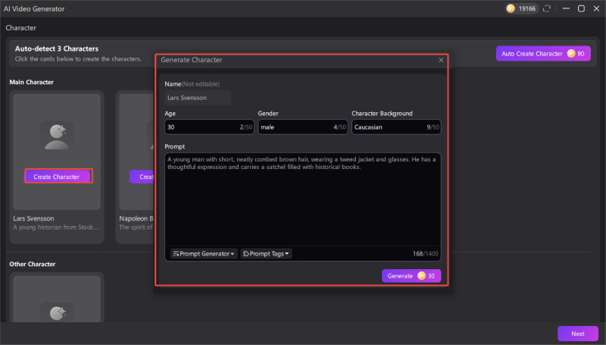Click coin icon on Generate button
The image size is (606, 345).
(x=421, y=276)
